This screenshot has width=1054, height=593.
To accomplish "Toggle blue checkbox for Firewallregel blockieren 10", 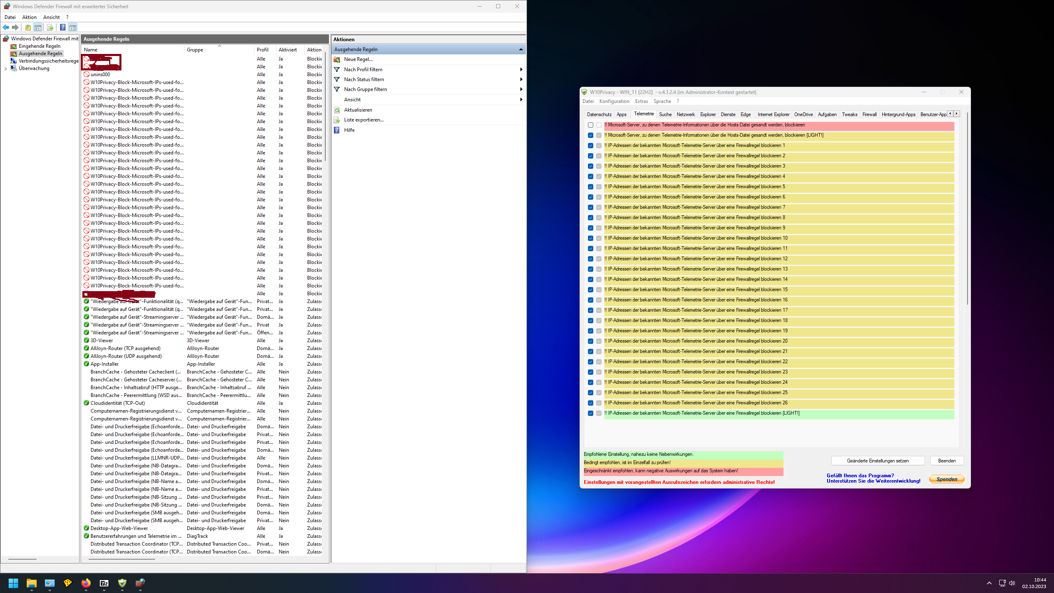I will click(x=590, y=238).
